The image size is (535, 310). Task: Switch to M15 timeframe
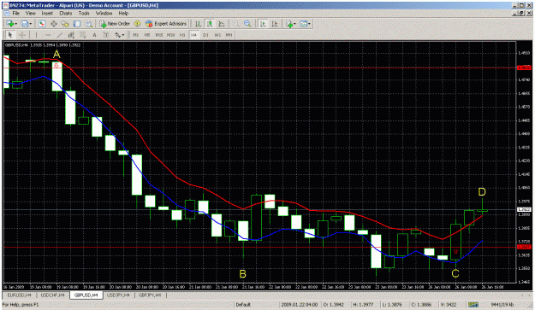(x=159, y=35)
